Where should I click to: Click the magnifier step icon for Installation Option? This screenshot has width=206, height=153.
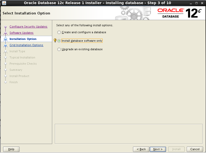[x=5, y=39]
